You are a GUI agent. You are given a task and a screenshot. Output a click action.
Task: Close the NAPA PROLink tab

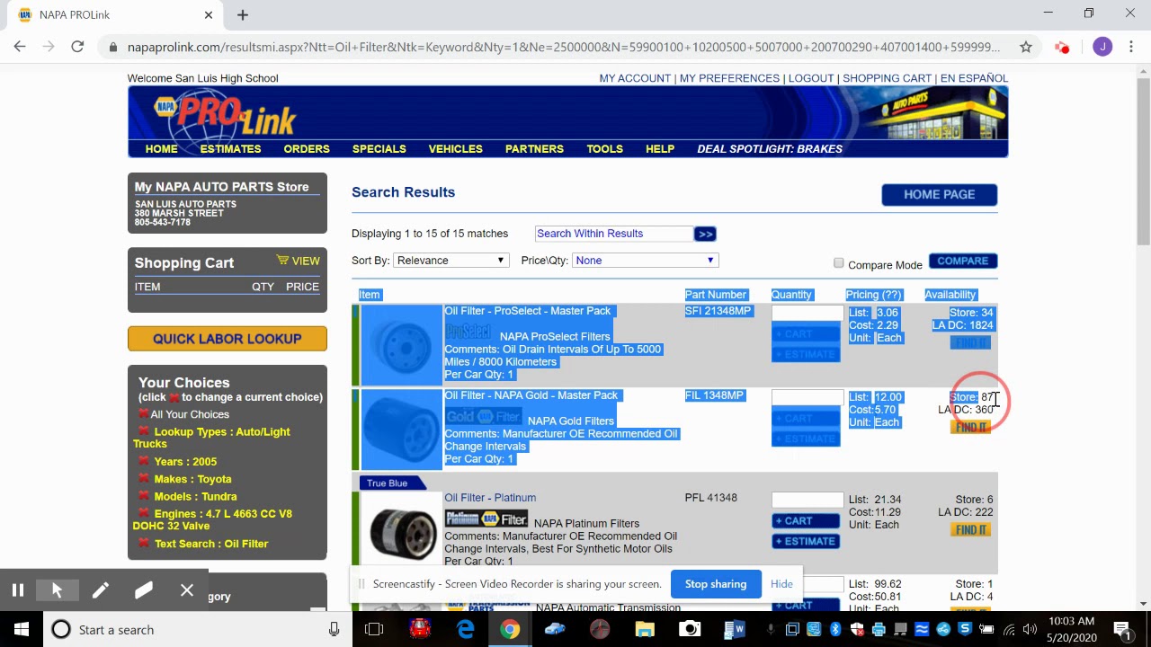click(209, 14)
